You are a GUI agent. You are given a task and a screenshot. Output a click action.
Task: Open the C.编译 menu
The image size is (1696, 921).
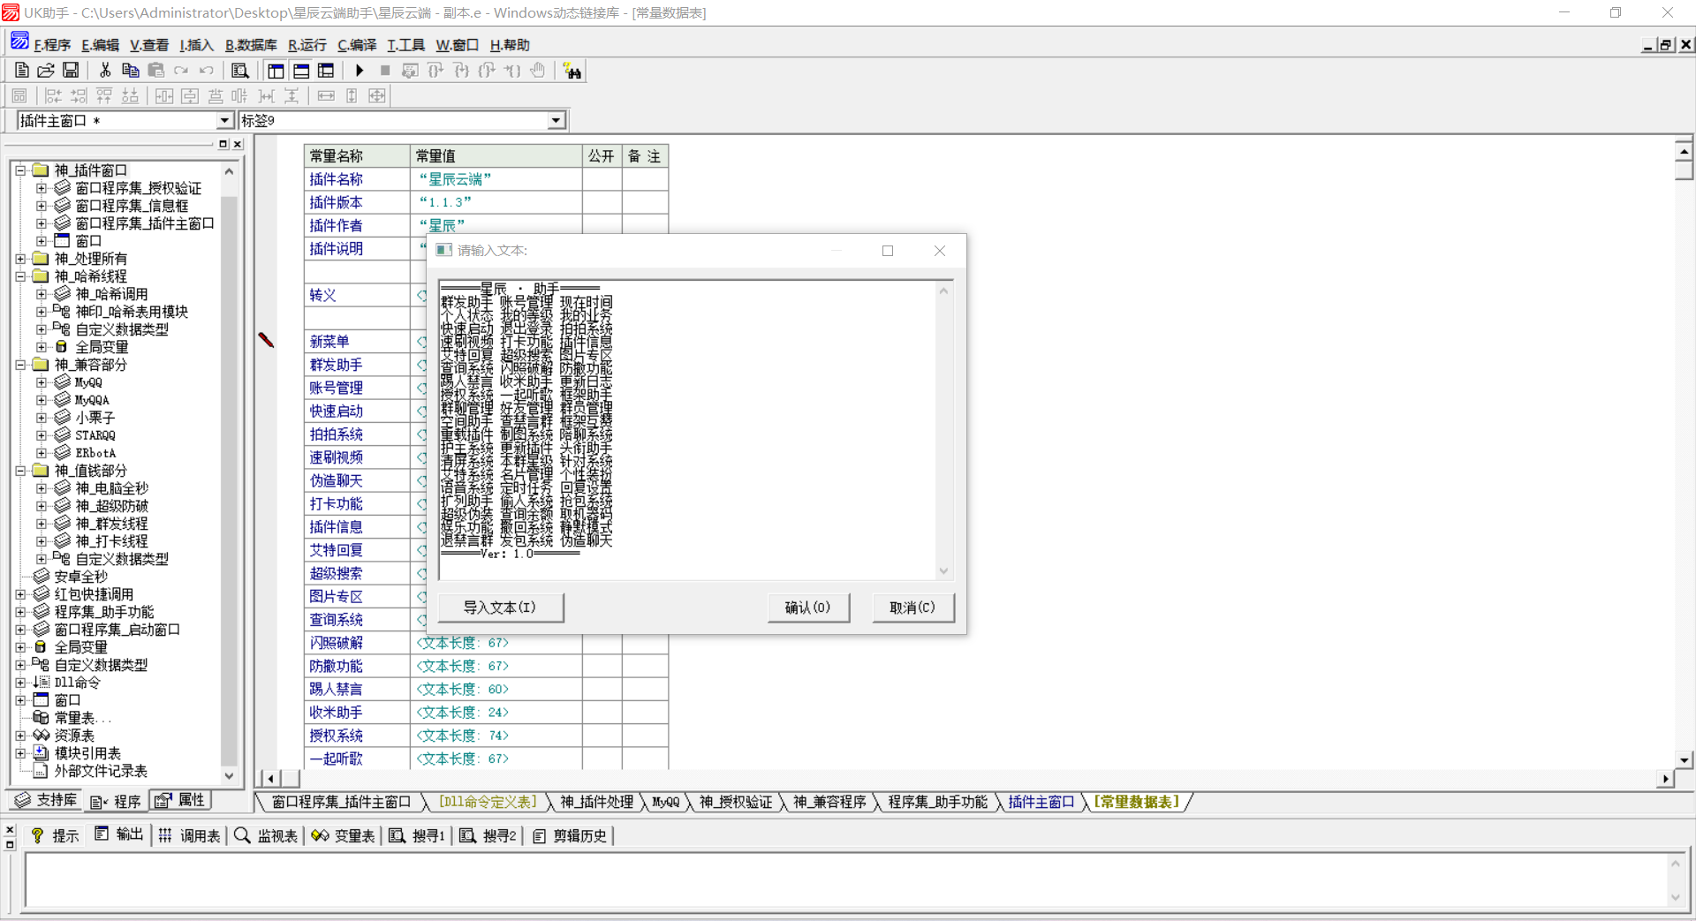pos(356,45)
